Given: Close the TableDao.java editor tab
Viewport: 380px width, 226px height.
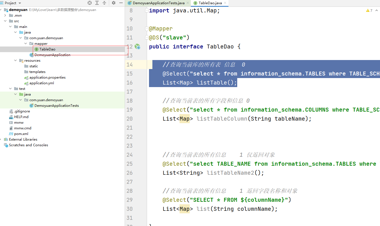Looking at the screenshot, I should point(224,3).
